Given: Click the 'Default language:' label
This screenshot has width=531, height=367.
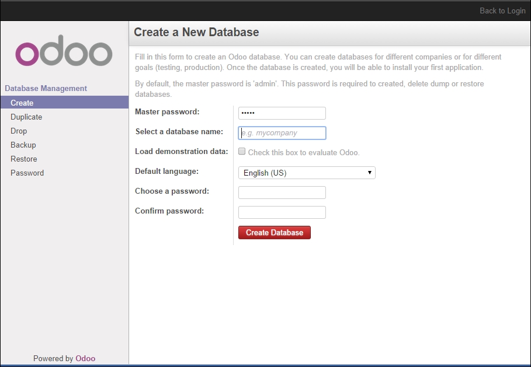Looking at the screenshot, I should 166,171.
